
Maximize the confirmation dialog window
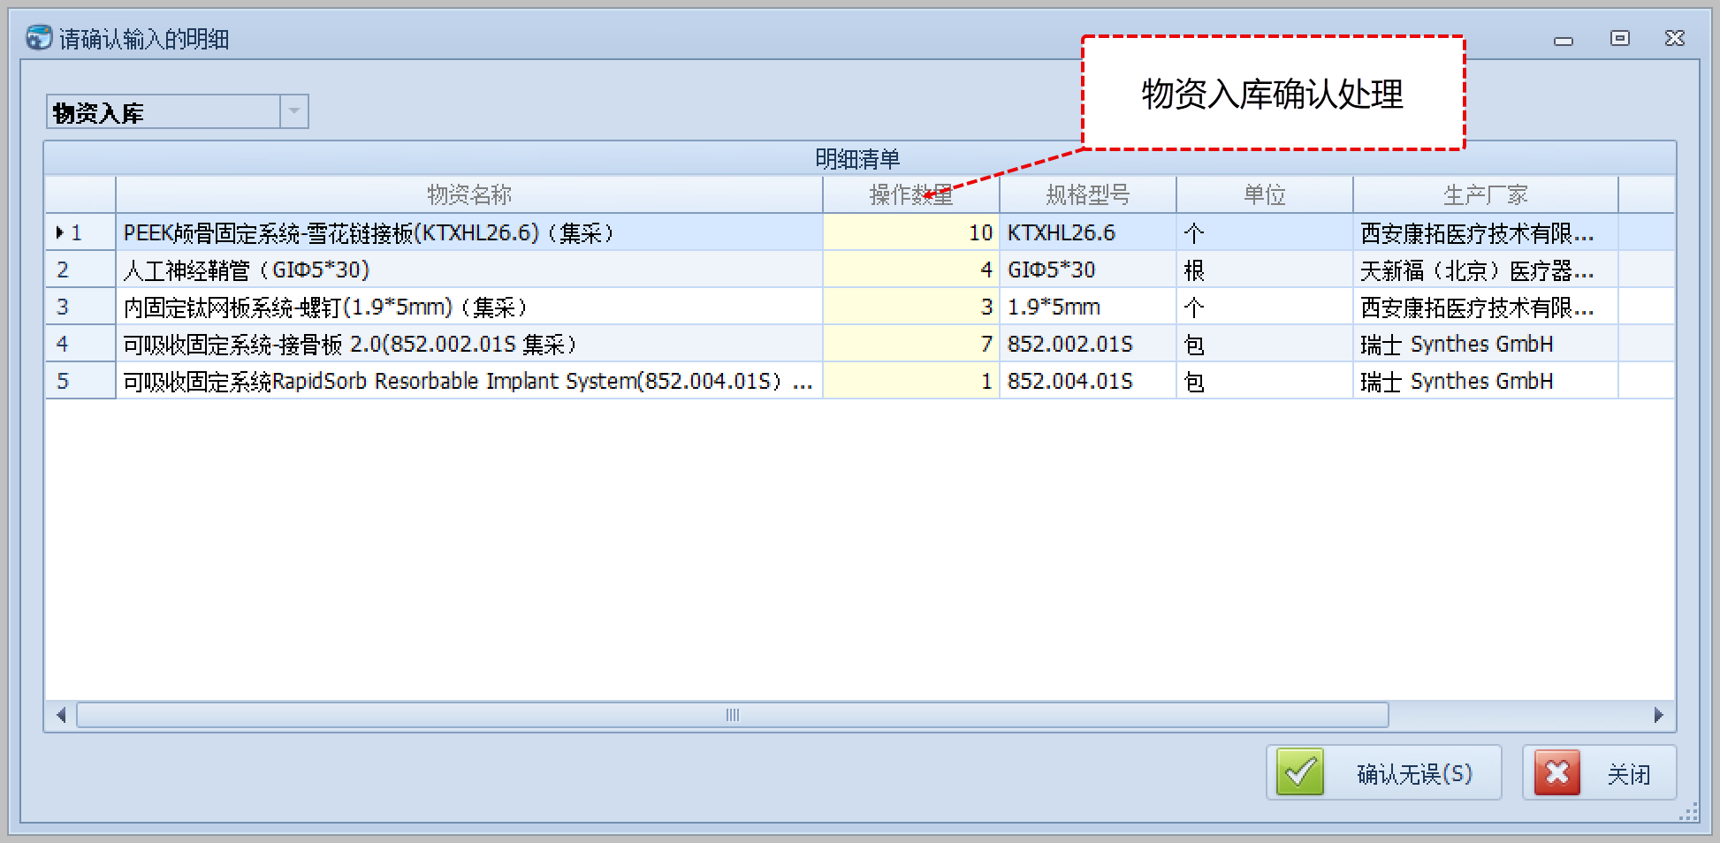click(1619, 38)
